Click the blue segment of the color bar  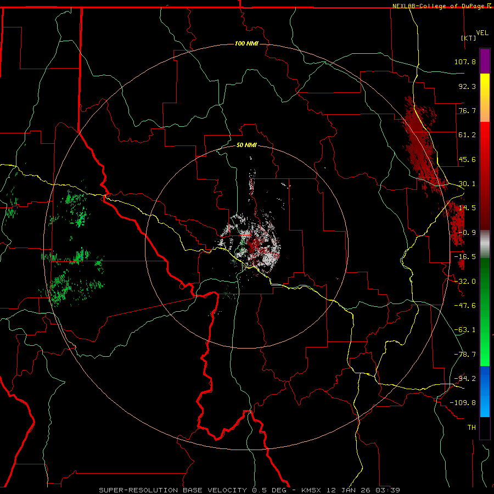(485, 391)
